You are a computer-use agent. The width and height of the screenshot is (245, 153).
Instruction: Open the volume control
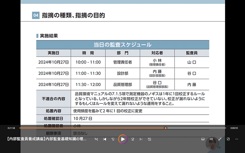click(211, 139)
